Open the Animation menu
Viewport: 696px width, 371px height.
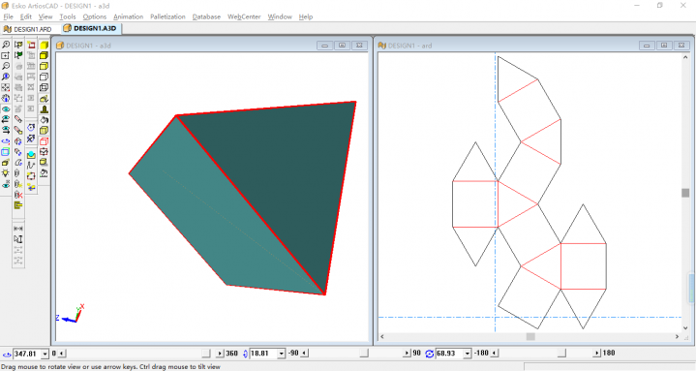(x=129, y=16)
